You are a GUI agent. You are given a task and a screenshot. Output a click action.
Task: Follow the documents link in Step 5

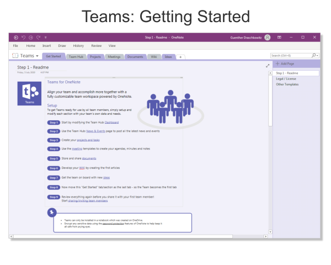pos(89,158)
